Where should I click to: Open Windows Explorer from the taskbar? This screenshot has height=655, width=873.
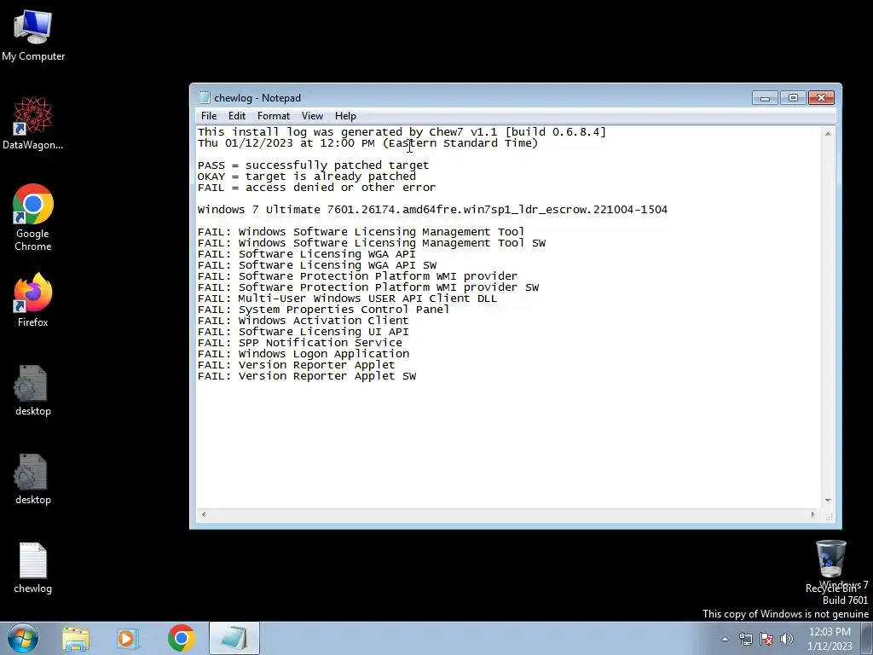[x=76, y=639]
